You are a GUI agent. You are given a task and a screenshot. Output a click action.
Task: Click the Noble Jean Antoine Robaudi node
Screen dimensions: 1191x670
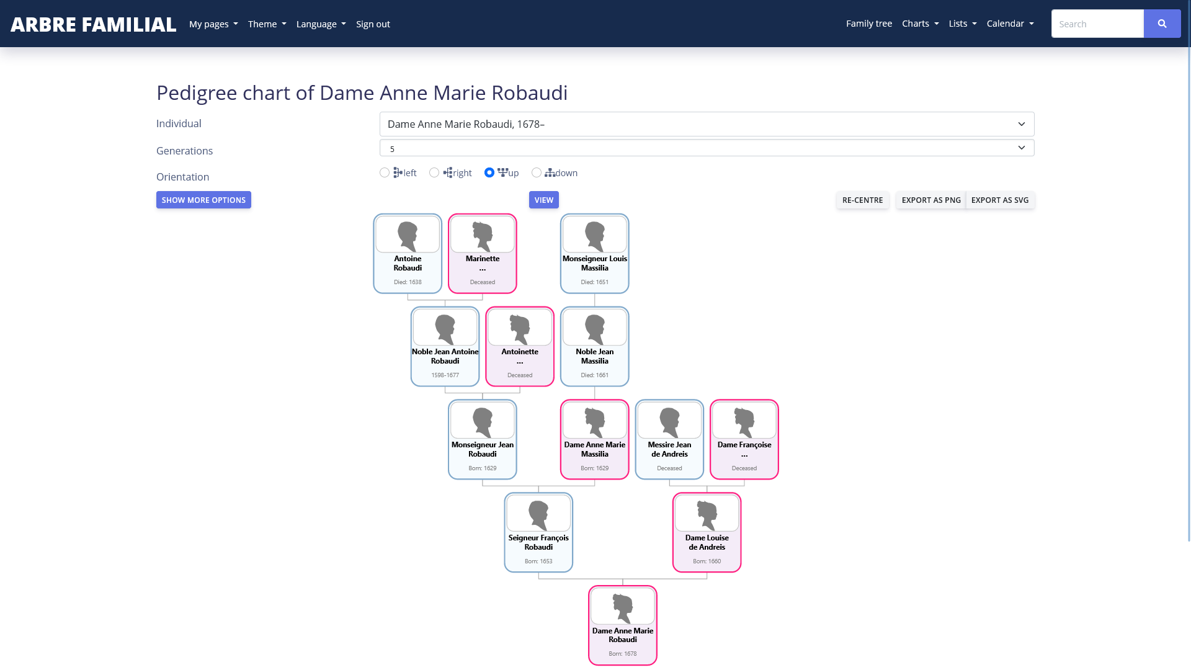point(445,346)
